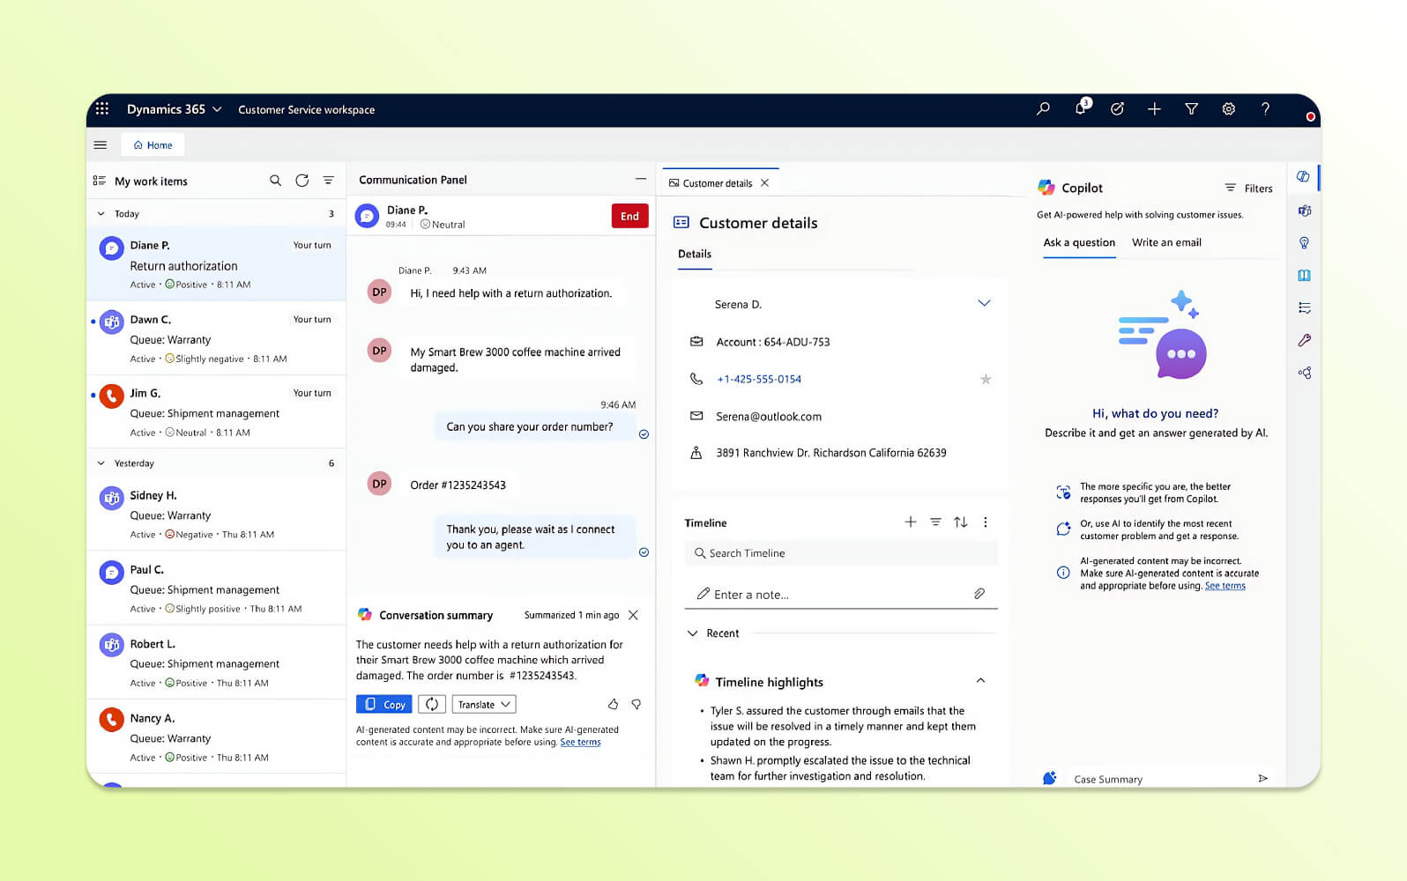Image resolution: width=1407 pixels, height=881 pixels.
Task: Regenerate the conversation summary
Action: pos(431,704)
